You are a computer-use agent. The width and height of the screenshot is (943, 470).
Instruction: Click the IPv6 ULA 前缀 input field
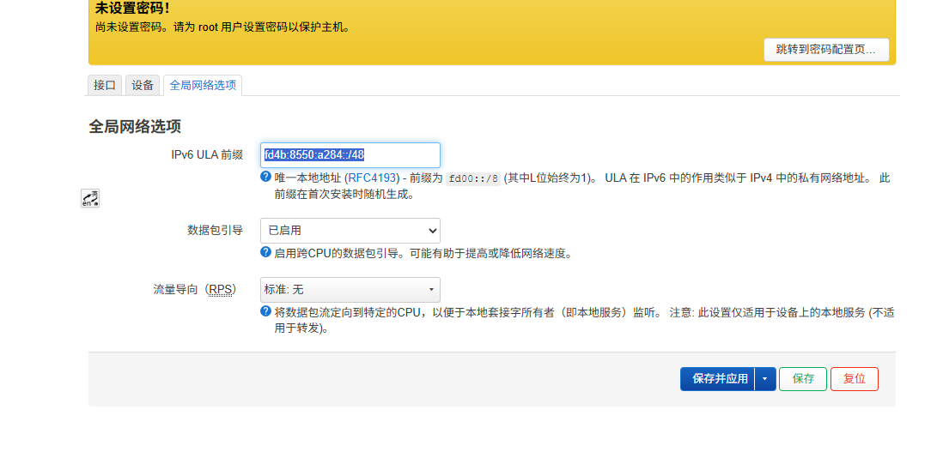click(x=350, y=155)
